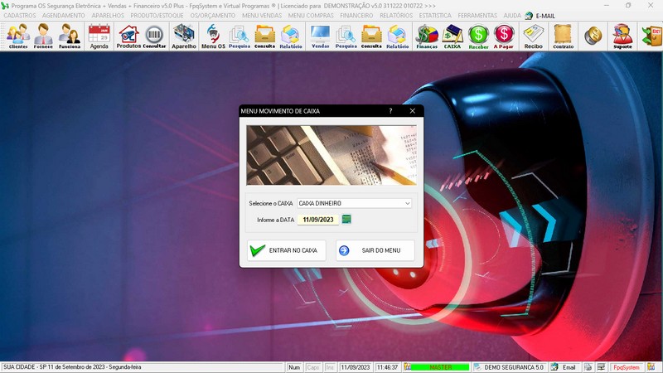
Task: Click DEMO SEGURANCA 5.0 in status bar
Action: 510,367
